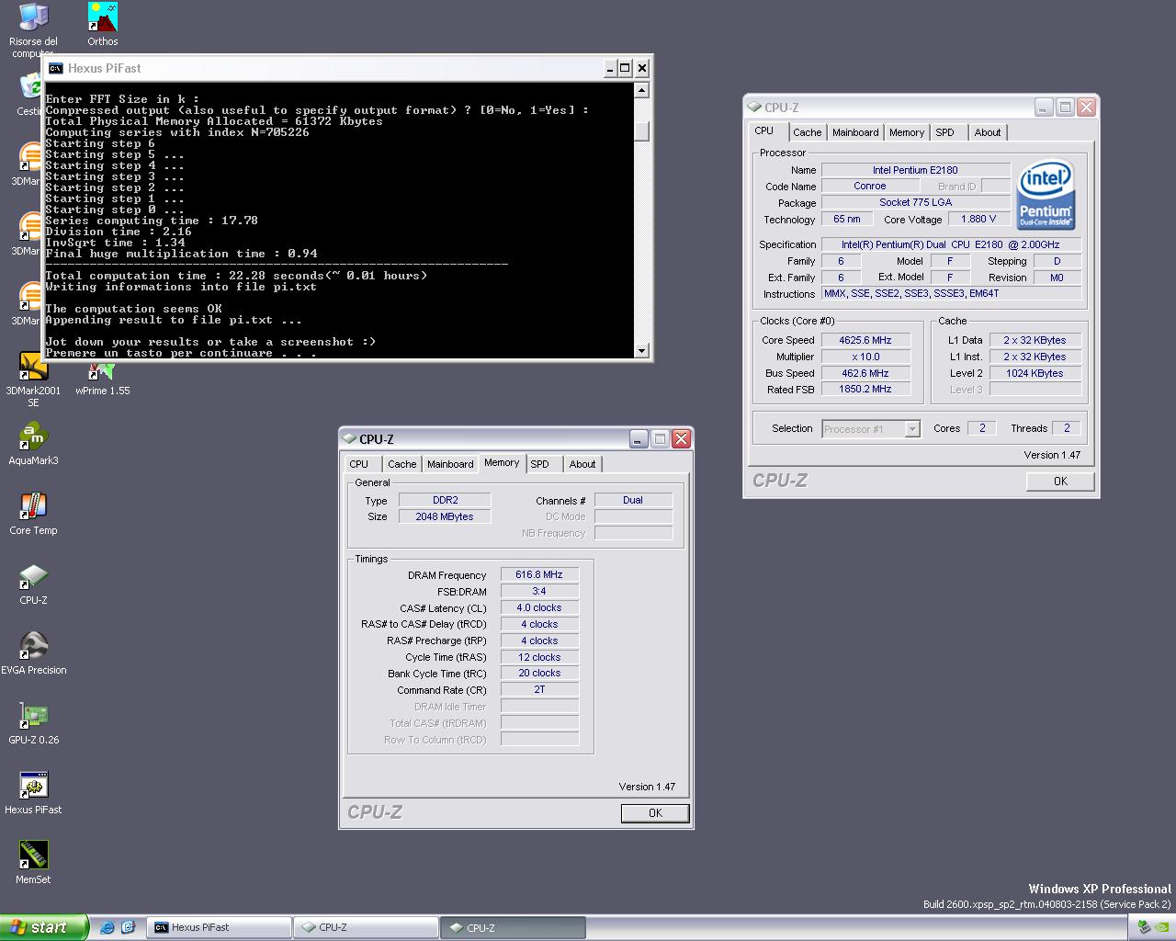The height and width of the screenshot is (941, 1176).
Task: Click the CAS# Latency 4.0 clocks value
Action: [x=539, y=607]
